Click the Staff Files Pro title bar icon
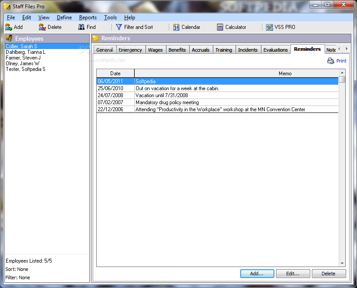 [7, 7]
